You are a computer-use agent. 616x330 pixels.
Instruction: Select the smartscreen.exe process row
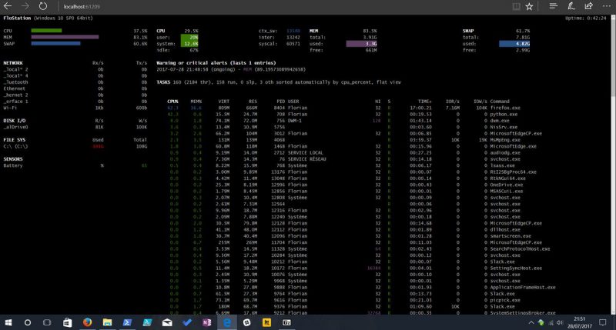point(349,236)
